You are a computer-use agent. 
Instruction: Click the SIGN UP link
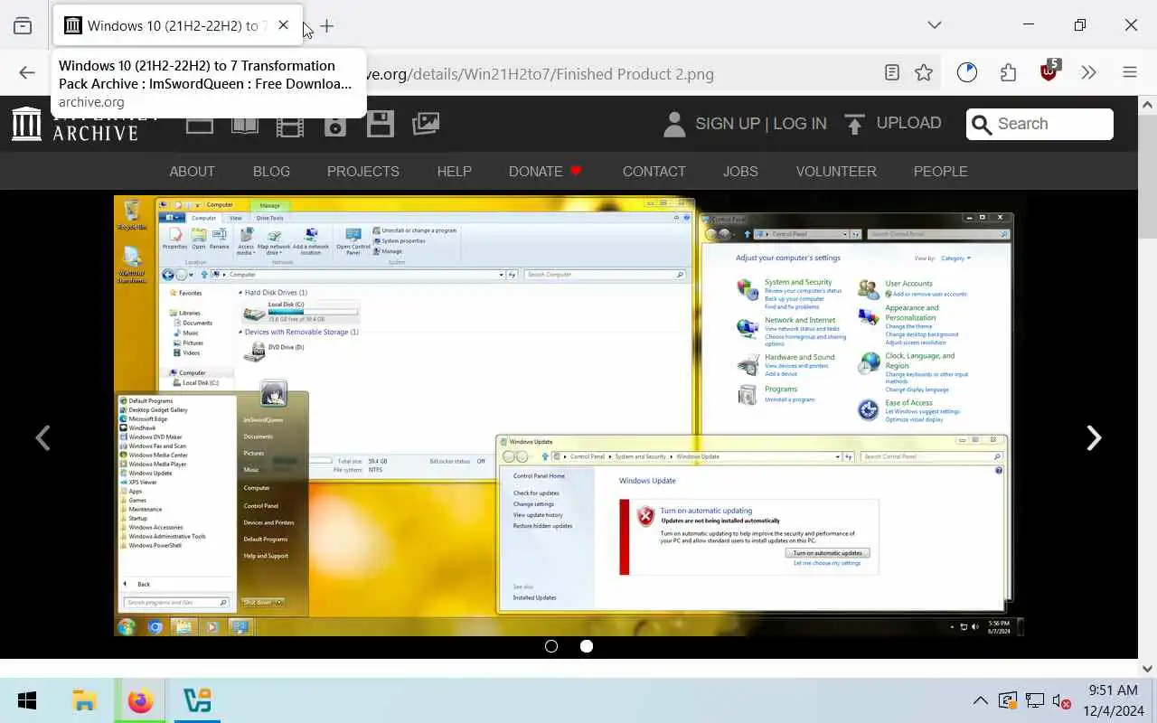pyautogui.click(x=728, y=124)
